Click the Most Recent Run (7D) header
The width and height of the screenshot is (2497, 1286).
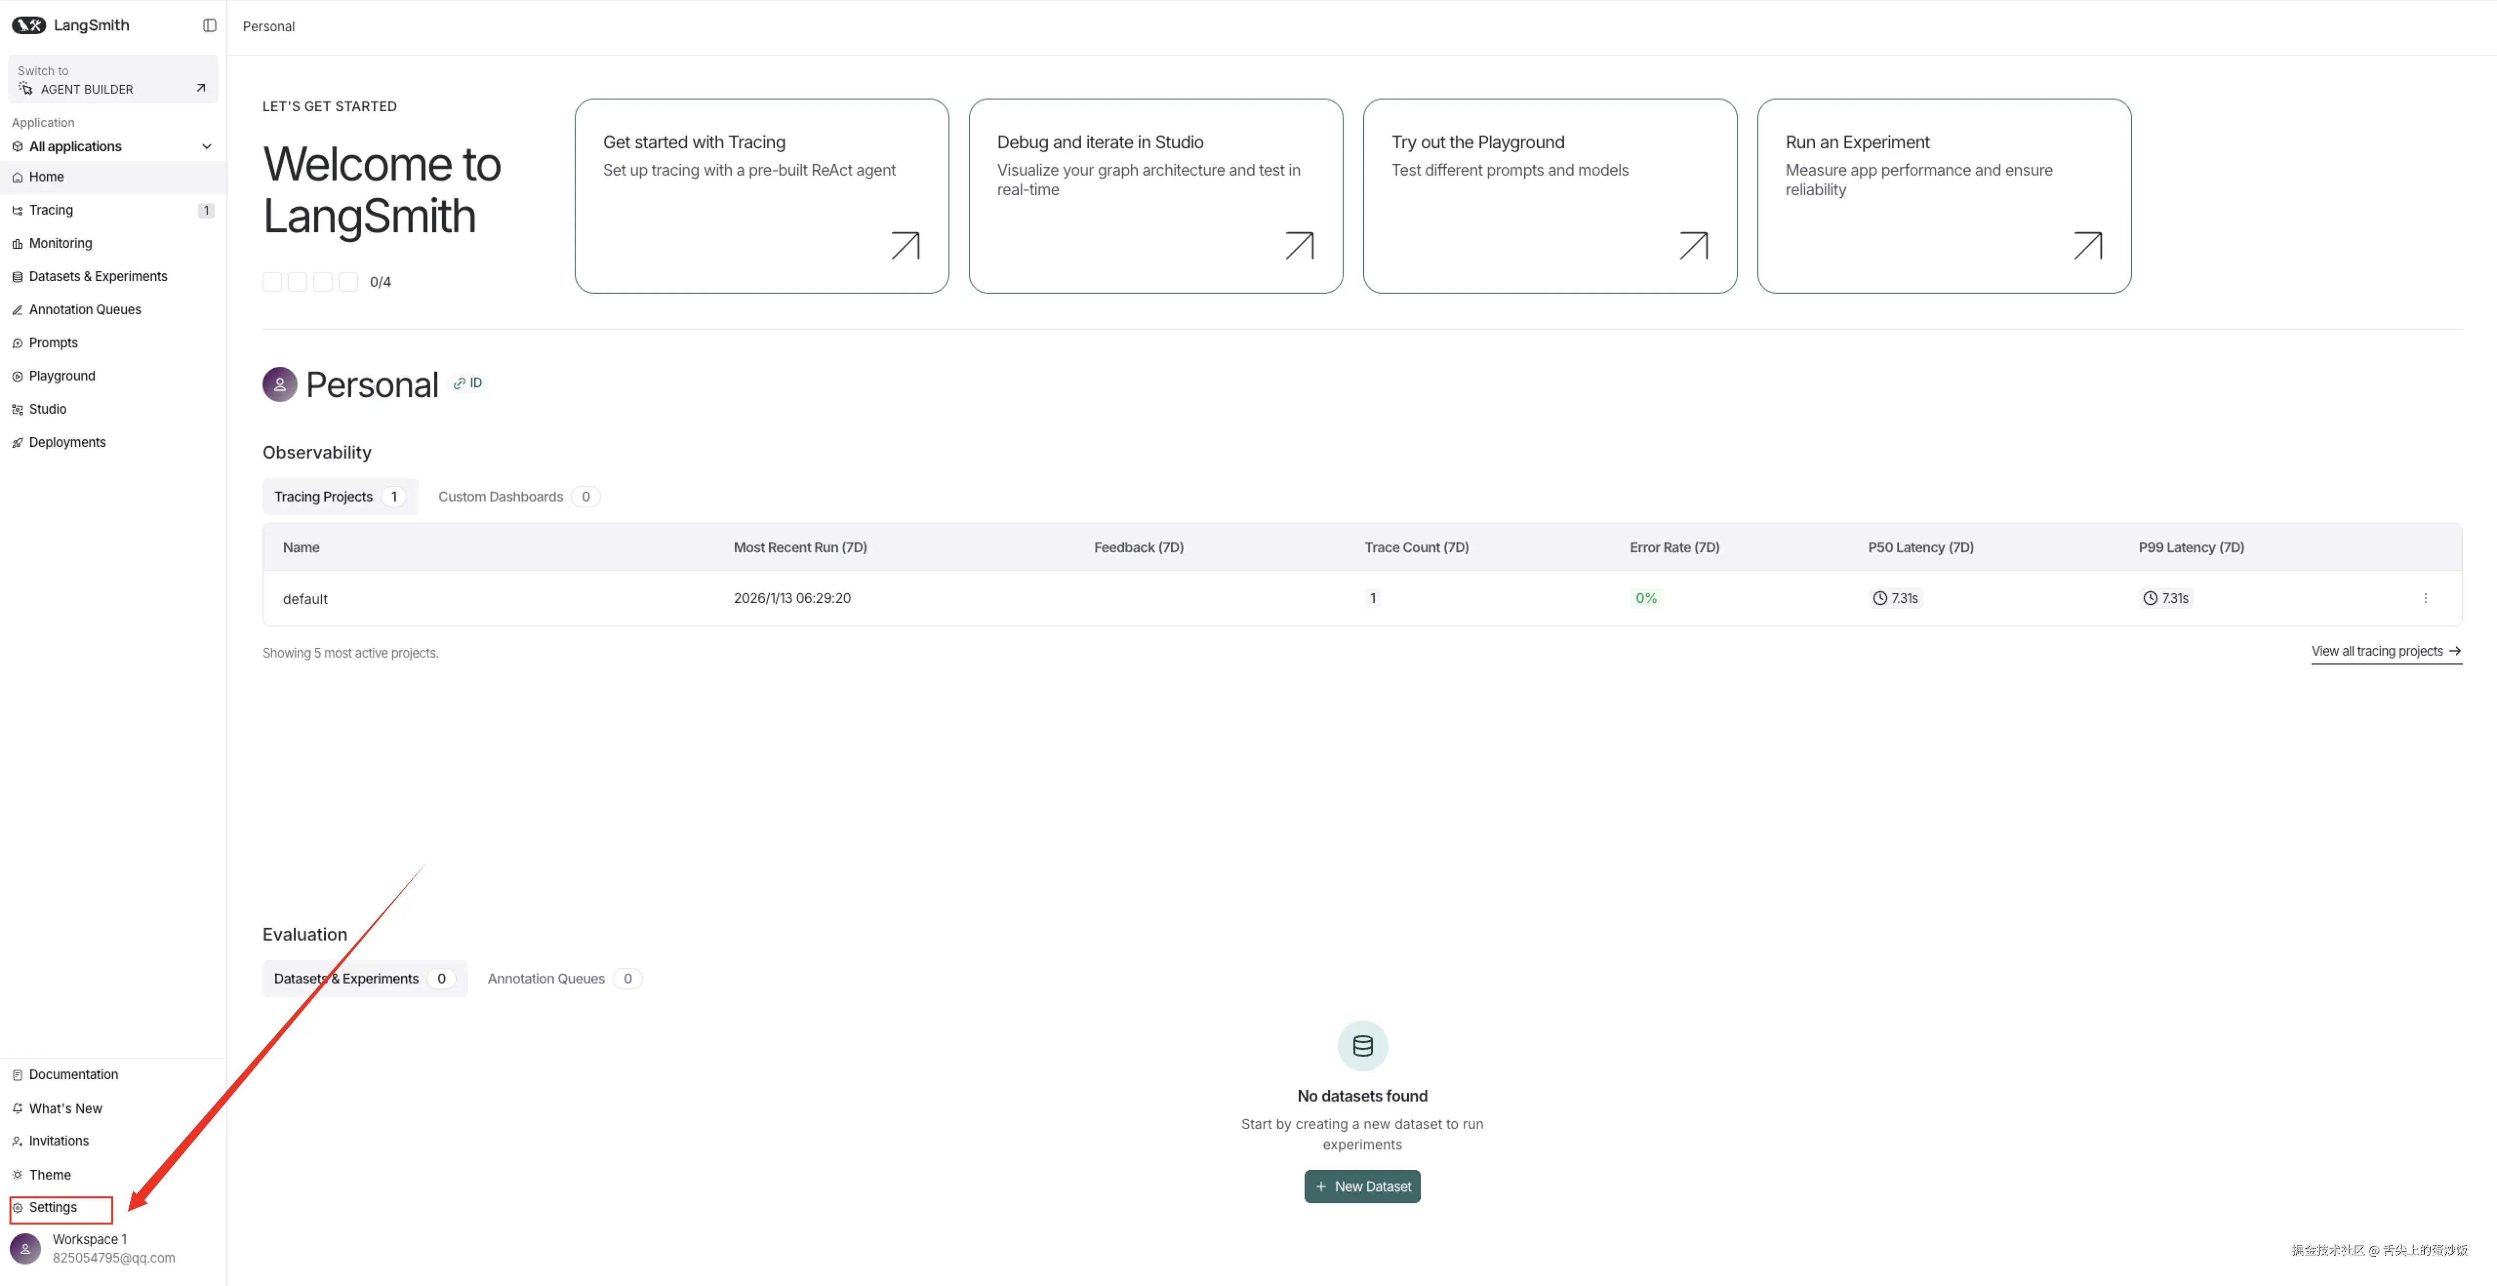tap(801, 547)
